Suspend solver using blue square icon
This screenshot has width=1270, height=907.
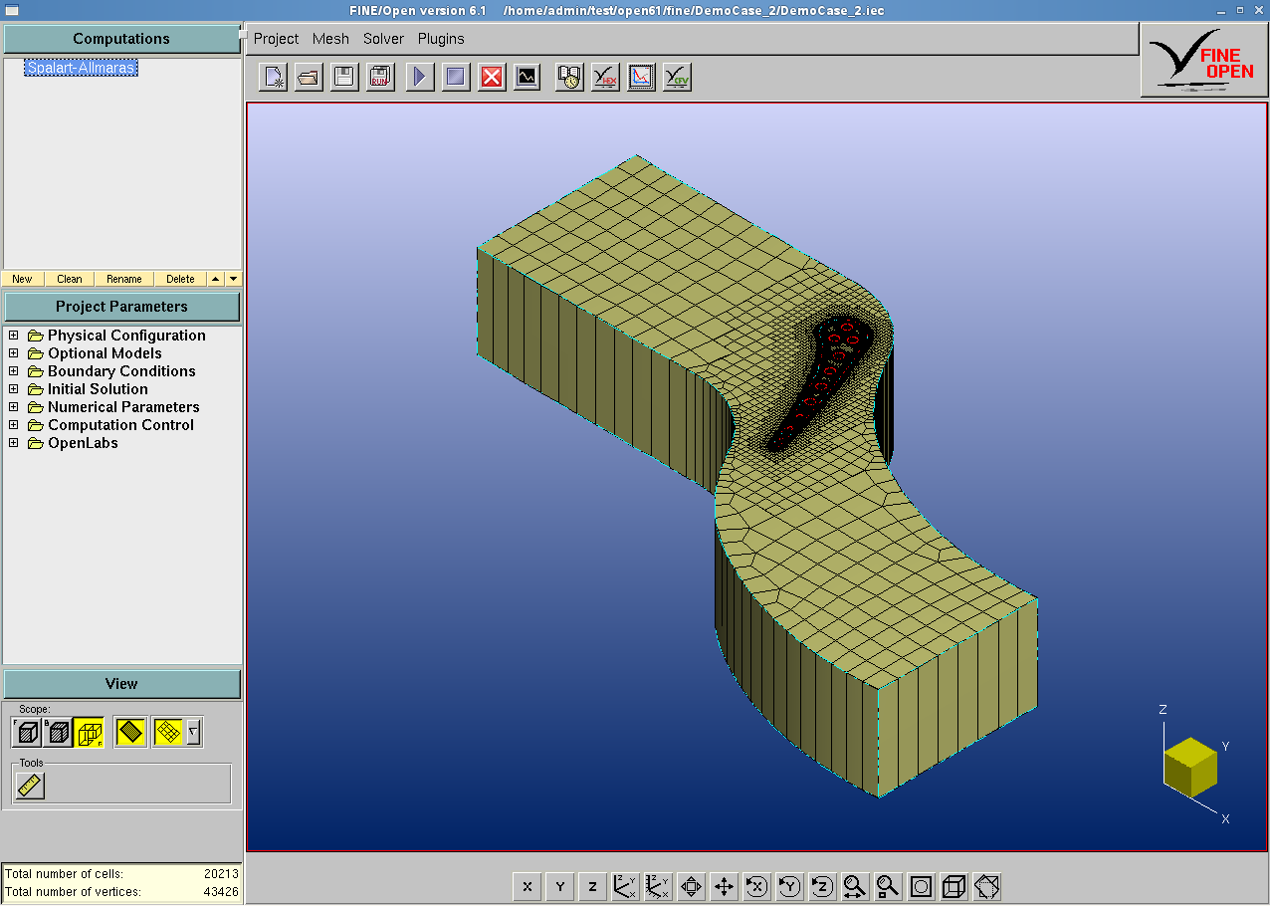[x=456, y=77]
